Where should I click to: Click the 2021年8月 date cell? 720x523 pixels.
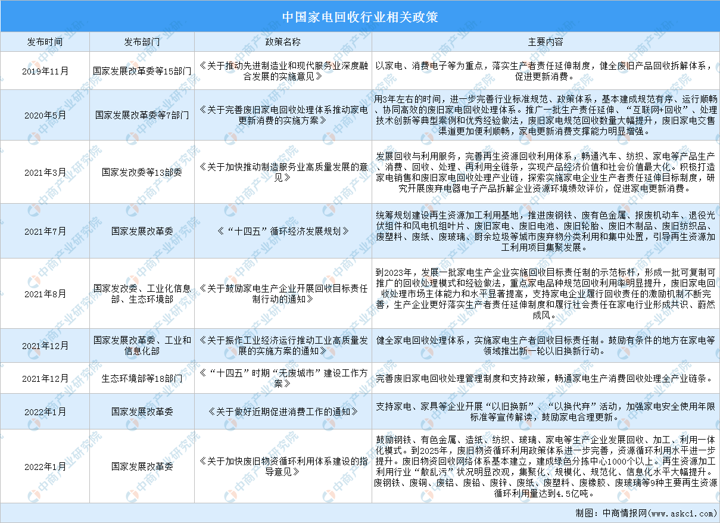click(45, 294)
